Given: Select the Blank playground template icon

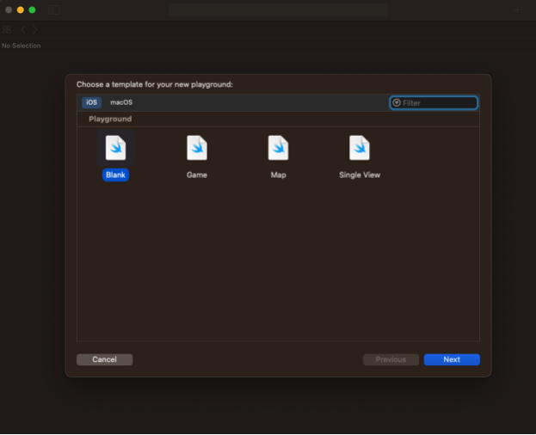Looking at the screenshot, I should [x=115, y=148].
